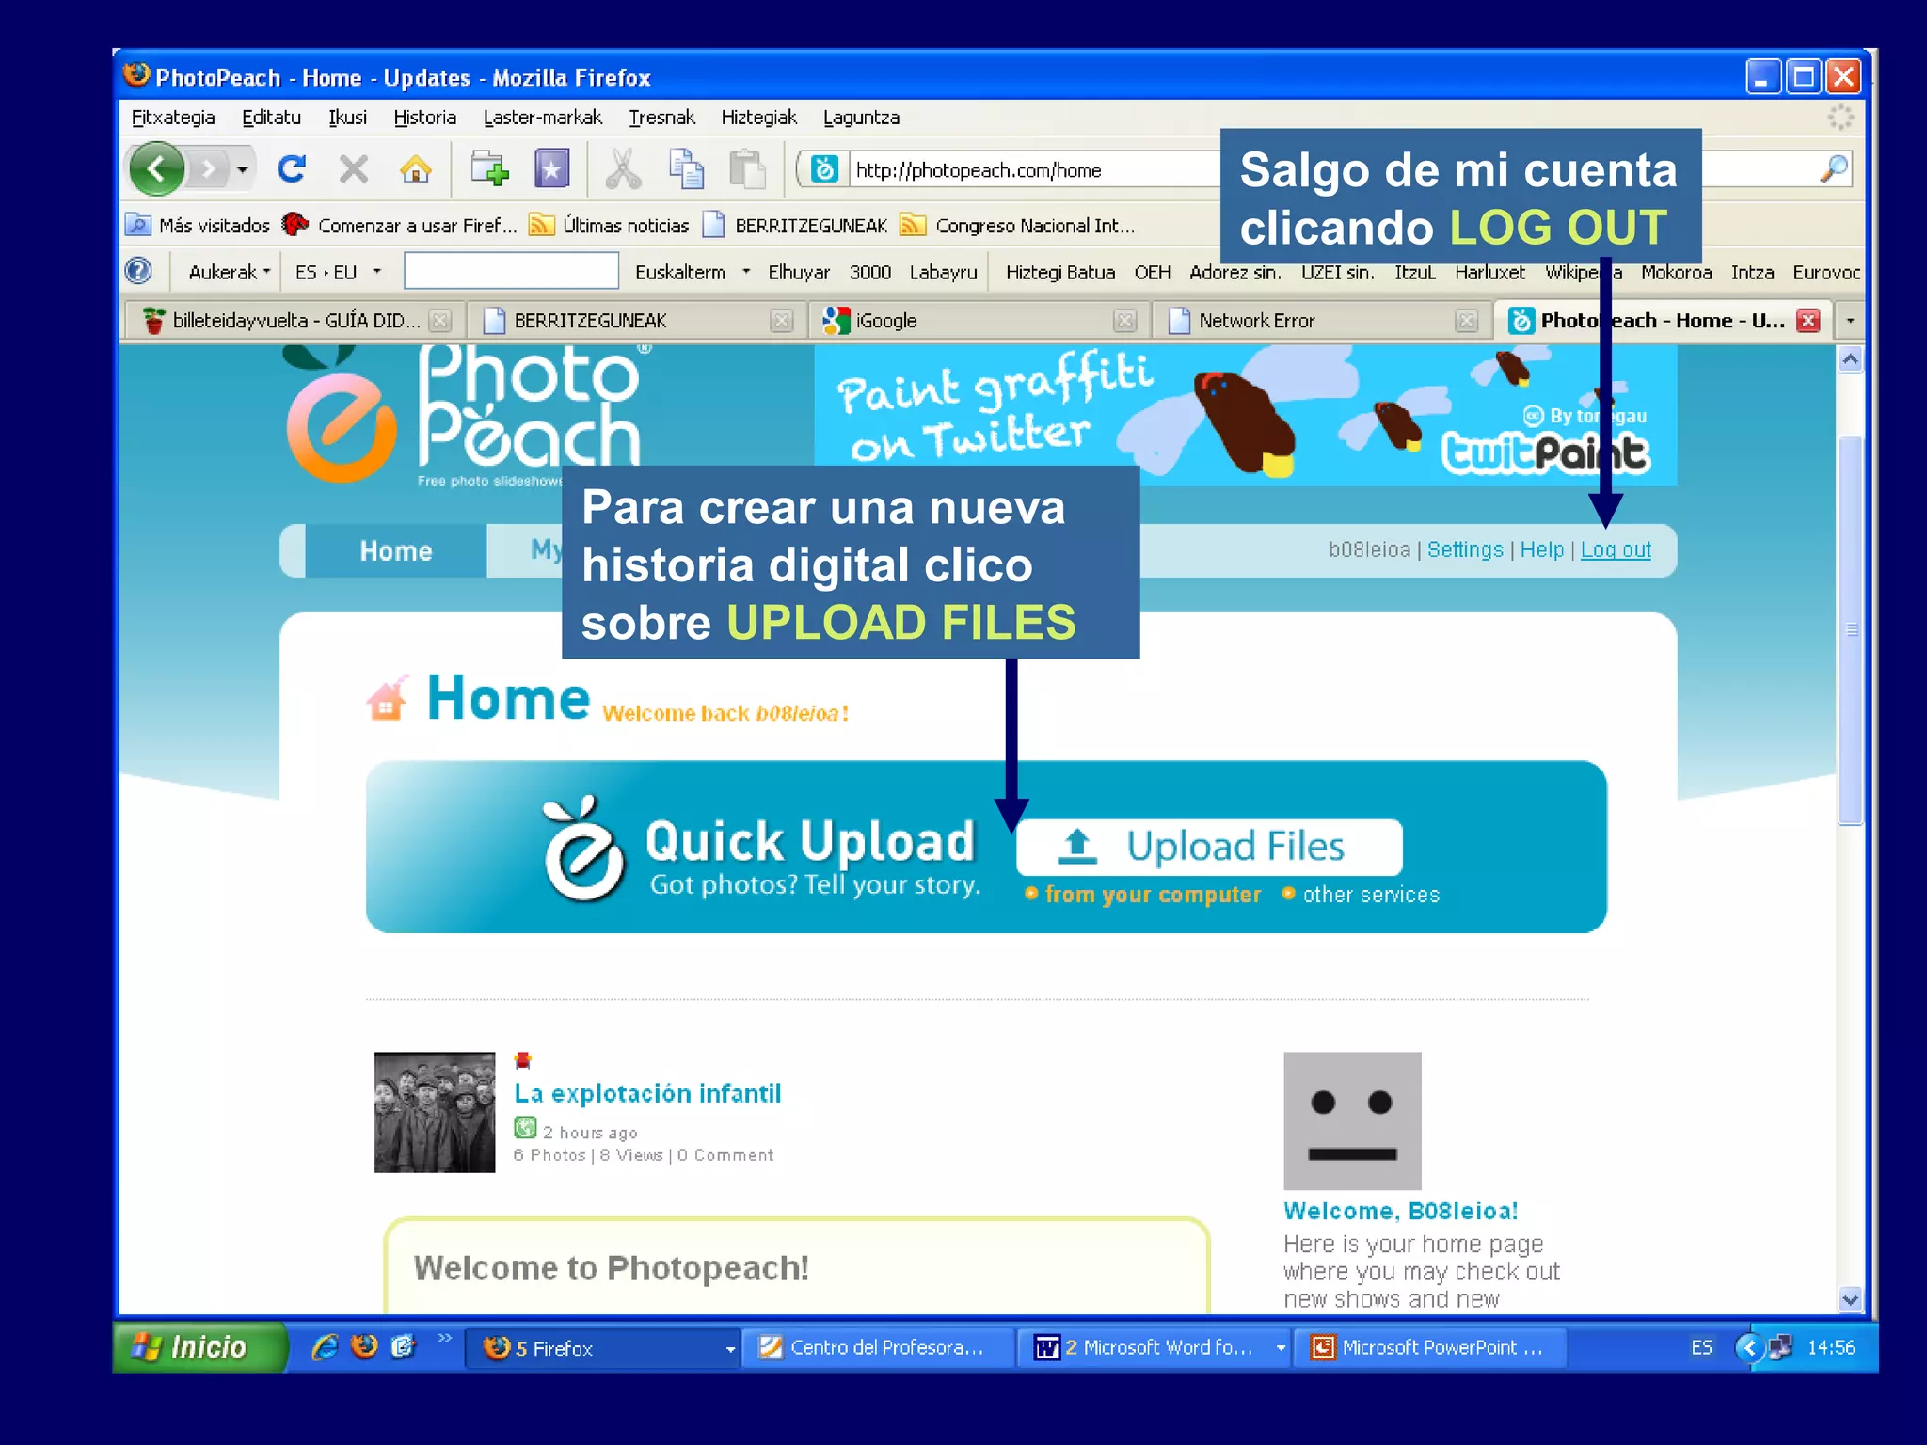Select the other services option
Image resolution: width=1927 pixels, height=1445 pixels.
1361,895
